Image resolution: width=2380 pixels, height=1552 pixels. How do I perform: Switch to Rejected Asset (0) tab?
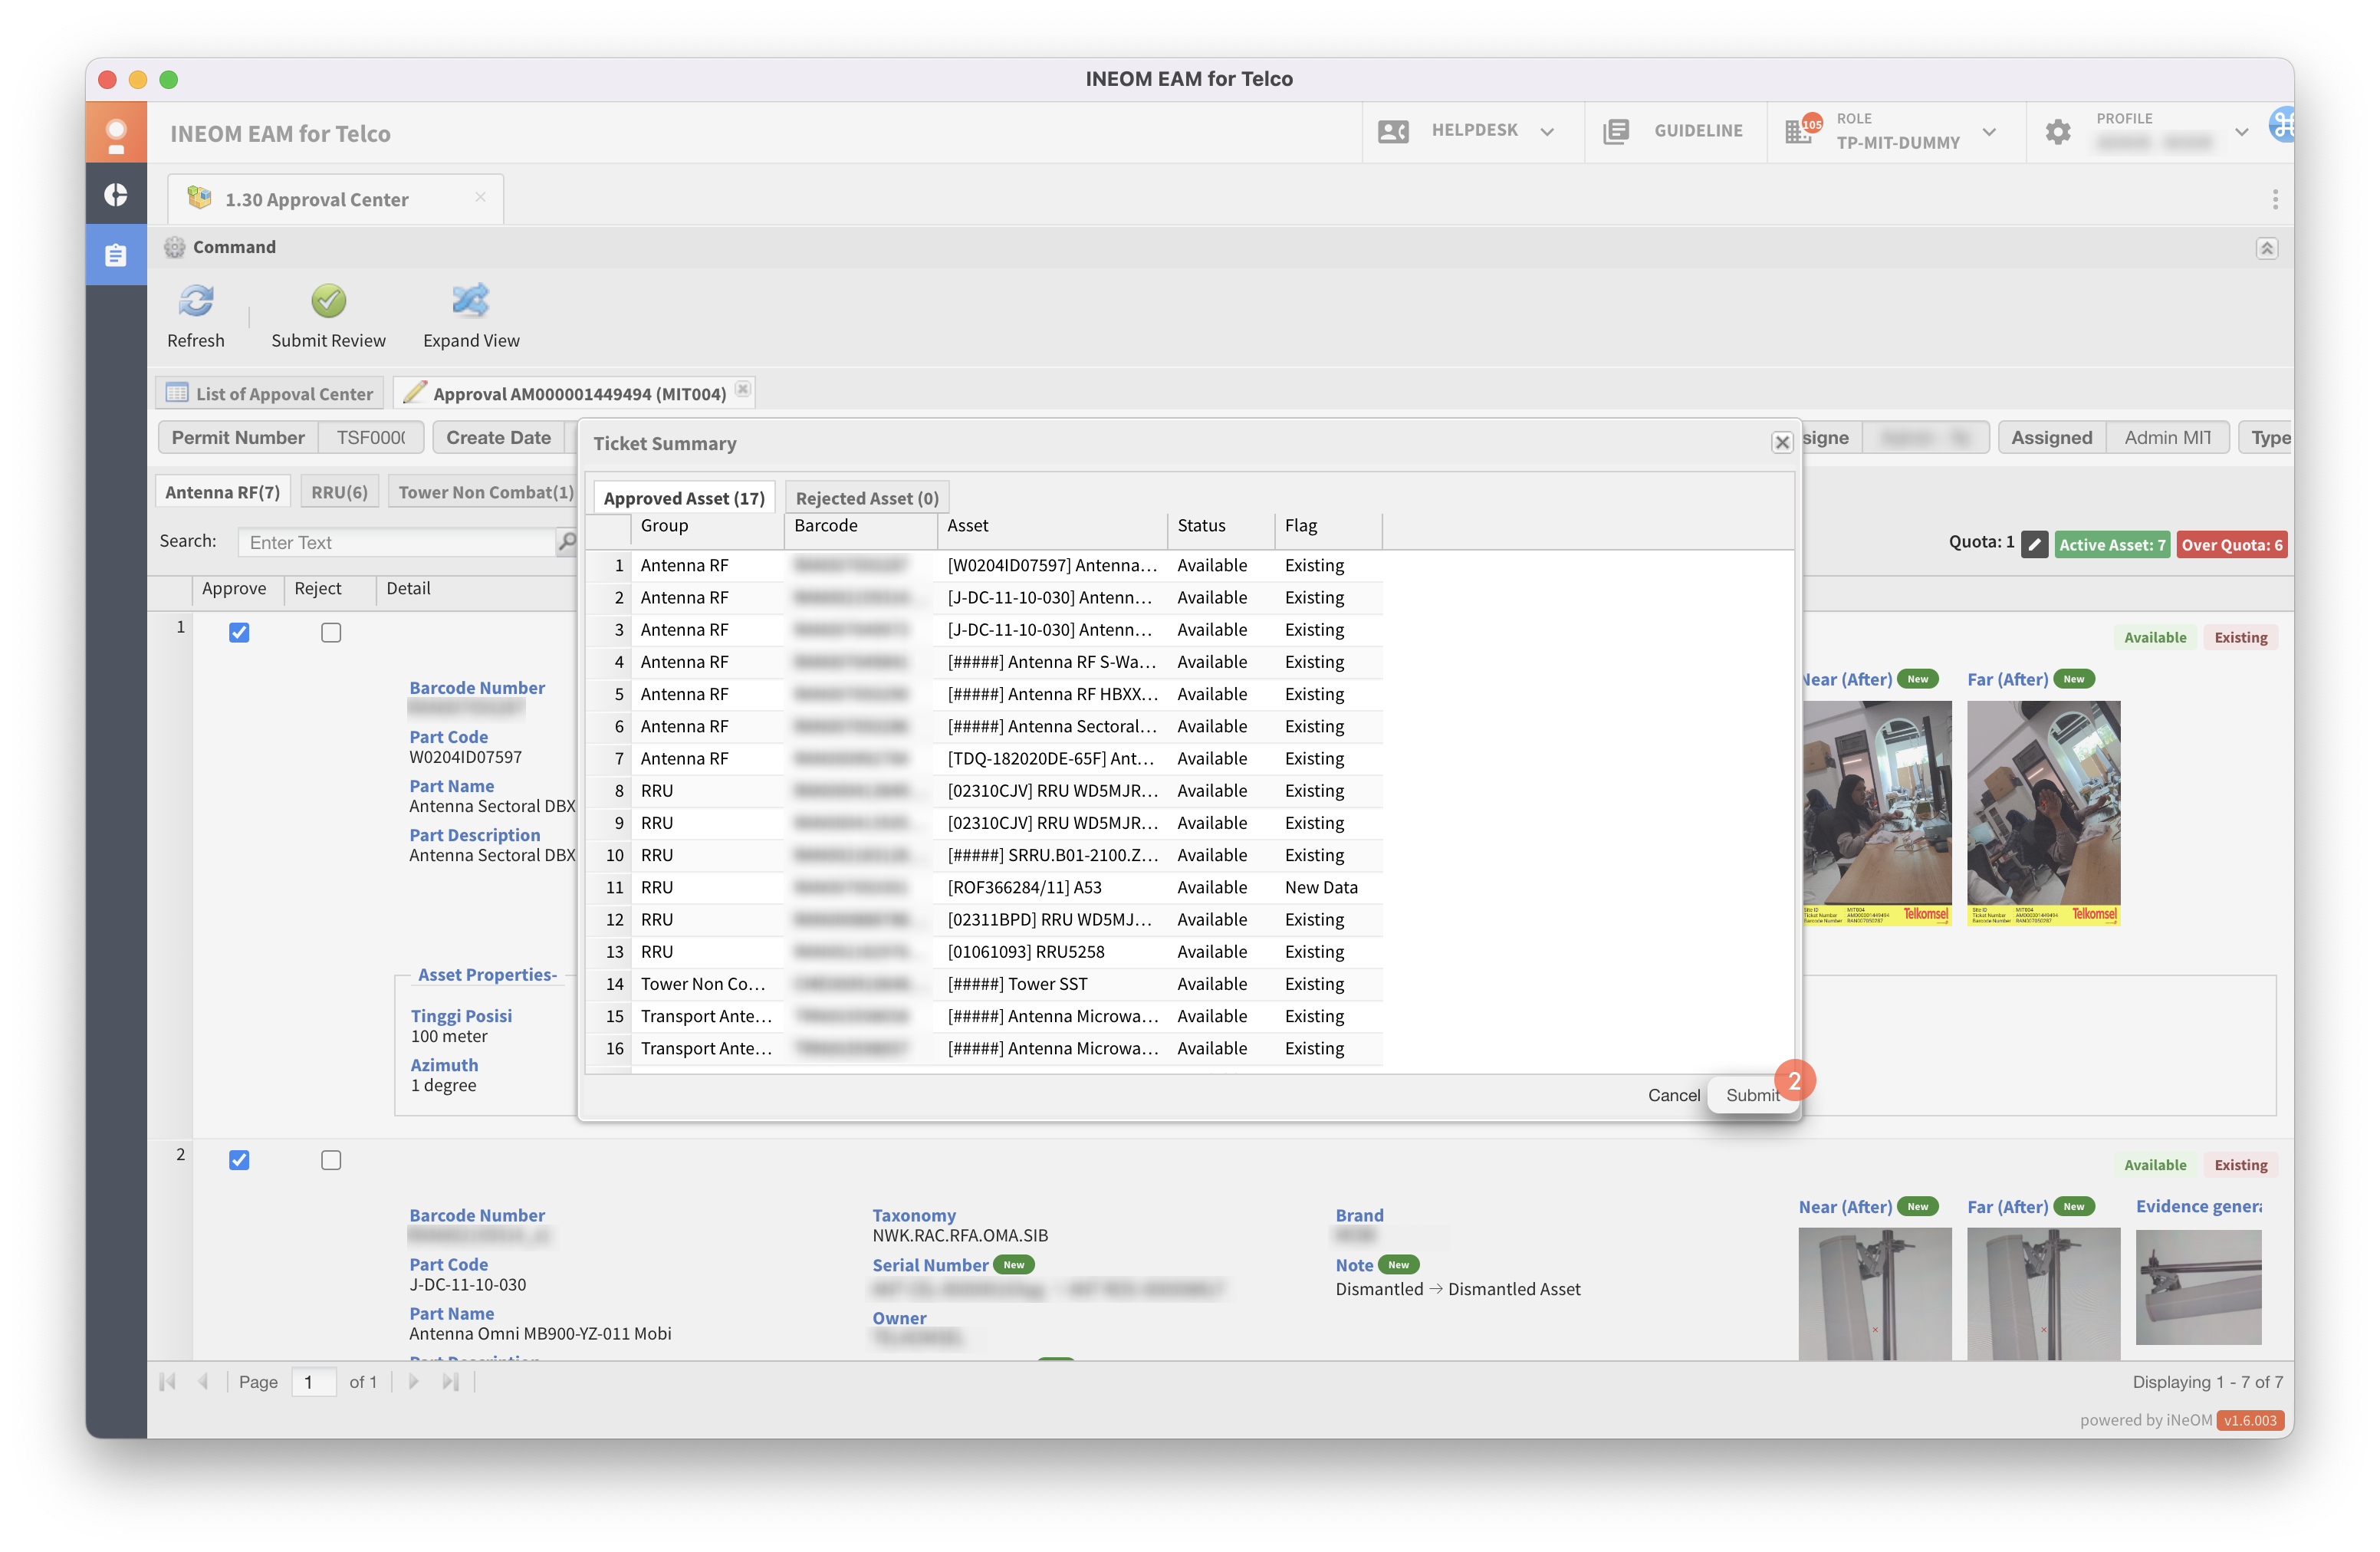866,498
